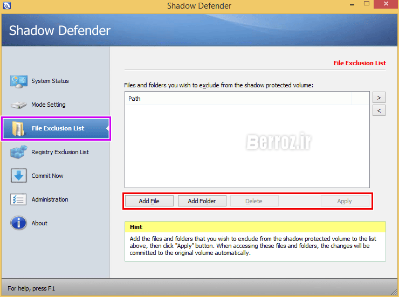Image resolution: width=399 pixels, height=297 pixels.
Task: Click the Hint description paragraph
Action: 253,246
